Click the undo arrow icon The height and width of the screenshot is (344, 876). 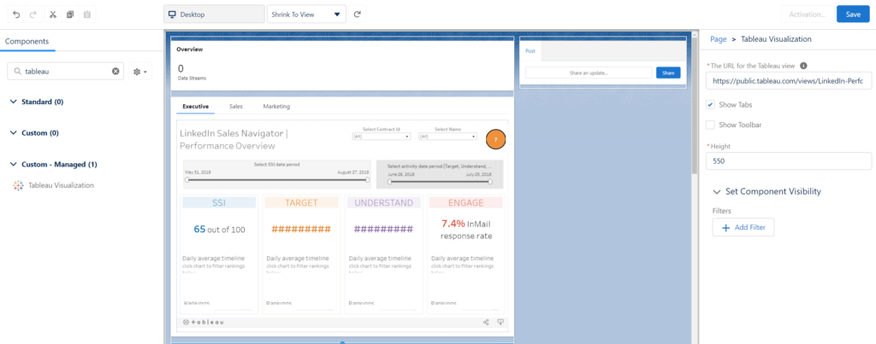coord(16,15)
